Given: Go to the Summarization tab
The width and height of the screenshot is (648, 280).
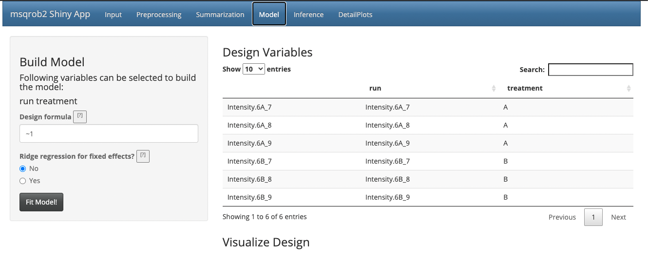Looking at the screenshot, I should [220, 15].
